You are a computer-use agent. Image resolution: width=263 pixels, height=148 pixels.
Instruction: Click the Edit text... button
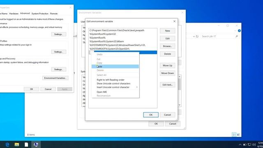167,85
